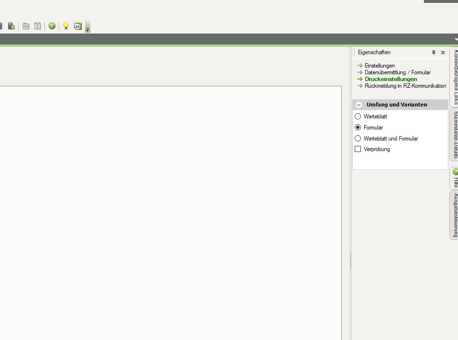The width and height of the screenshot is (458, 340).
Task: Click the briefcase toolbar icon
Action: (26, 26)
